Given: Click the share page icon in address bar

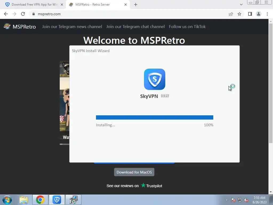Looking at the screenshot, I should pyautogui.click(x=231, y=14).
